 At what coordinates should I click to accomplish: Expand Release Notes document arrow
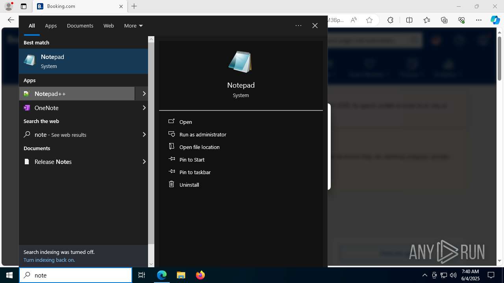click(144, 162)
